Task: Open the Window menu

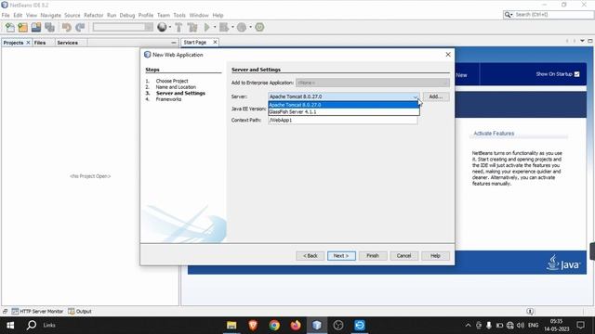Action: point(199,15)
